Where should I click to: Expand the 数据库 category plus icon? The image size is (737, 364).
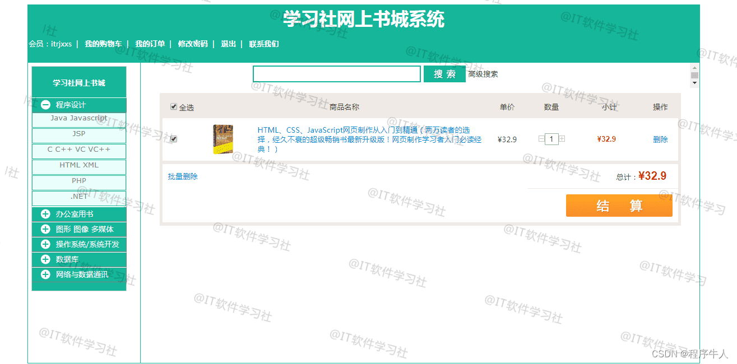(x=45, y=259)
